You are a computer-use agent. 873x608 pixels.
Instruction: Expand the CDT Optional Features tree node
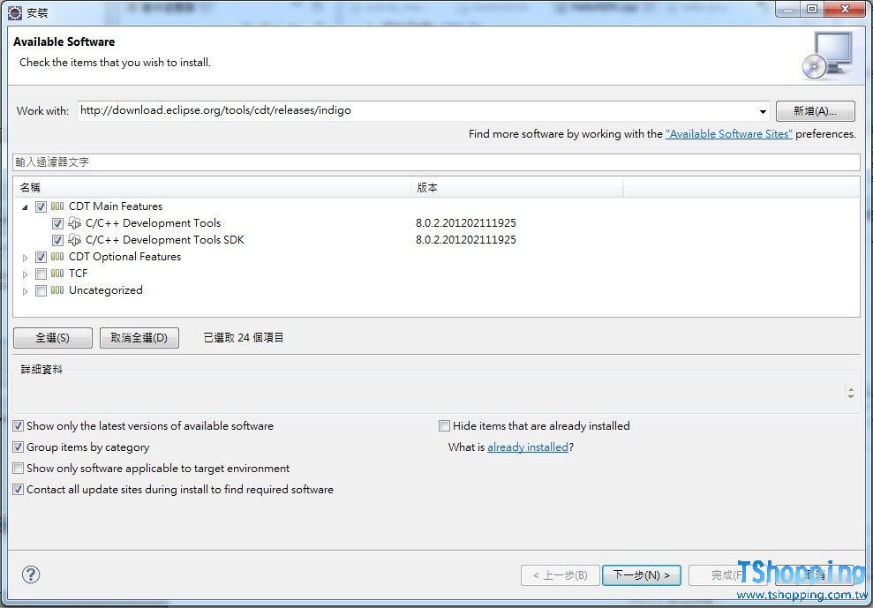[x=25, y=258]
